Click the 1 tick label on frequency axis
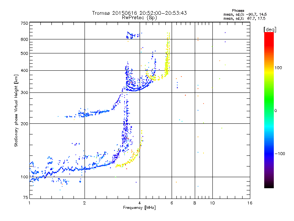The image size is (294, 221). [x=29, y=203]
